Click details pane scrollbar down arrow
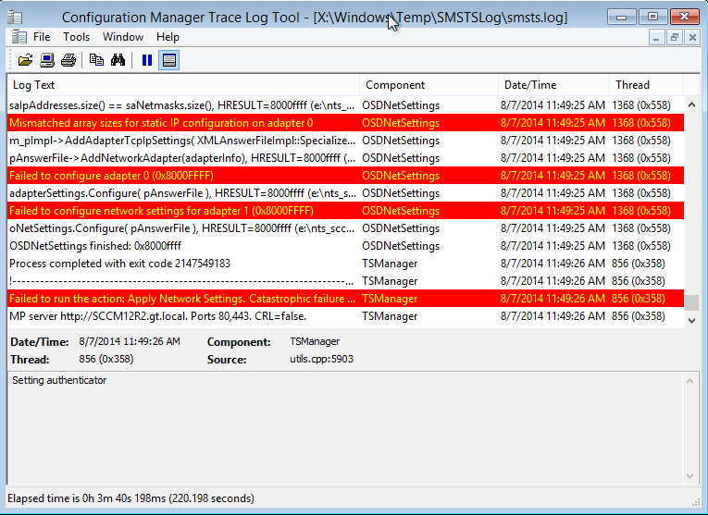This screenshot has width=708, height=516. coord(689,475)
